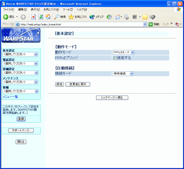Screen dimensions: 184x169
Task: Open the 動作モード PPPoEモード dropdown
Action: pyautogui.click(x=123, y=52)
